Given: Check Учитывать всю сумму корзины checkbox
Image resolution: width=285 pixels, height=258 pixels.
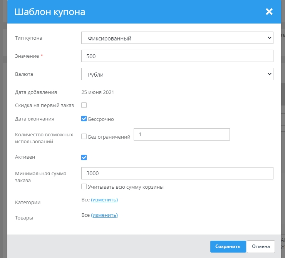Looking at the screenshot, I should [84, 187].
